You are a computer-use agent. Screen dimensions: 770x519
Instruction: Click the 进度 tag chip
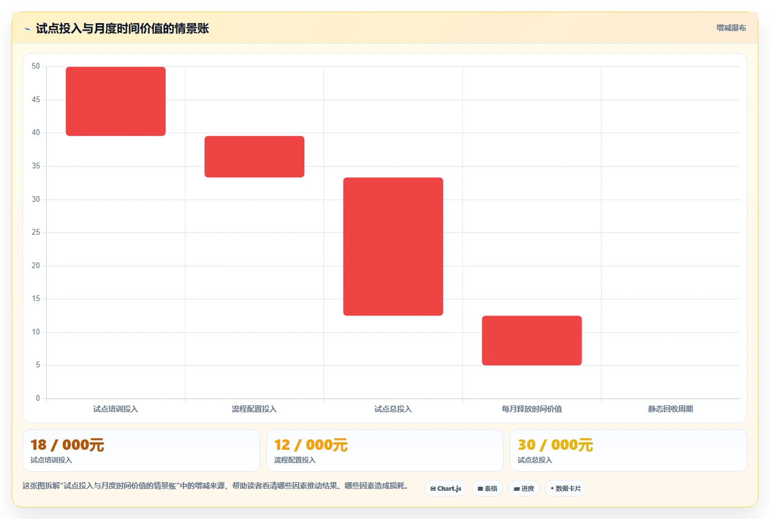[x=523, y=488]
